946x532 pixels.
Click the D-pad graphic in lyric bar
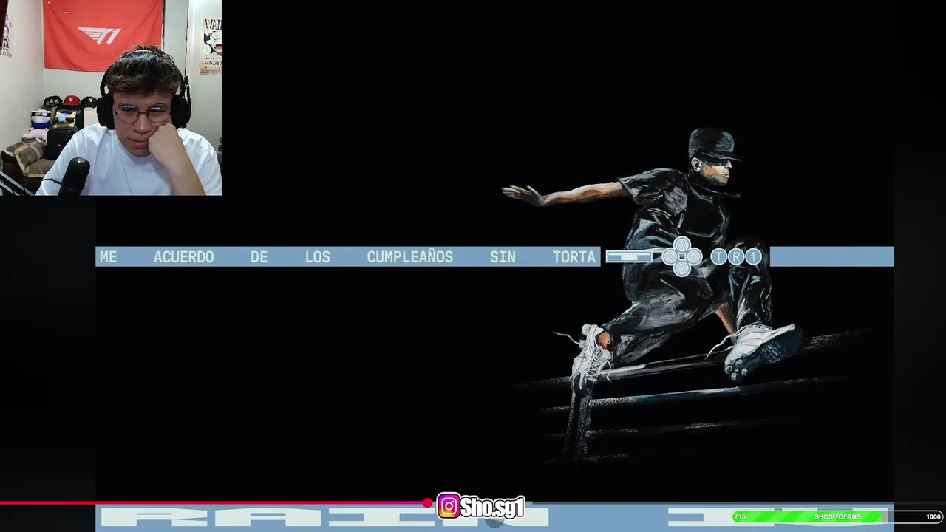point(681,256)
